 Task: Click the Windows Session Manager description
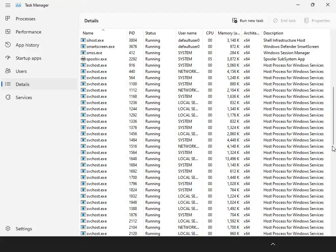pyautogui.click(x=286, y=52)
